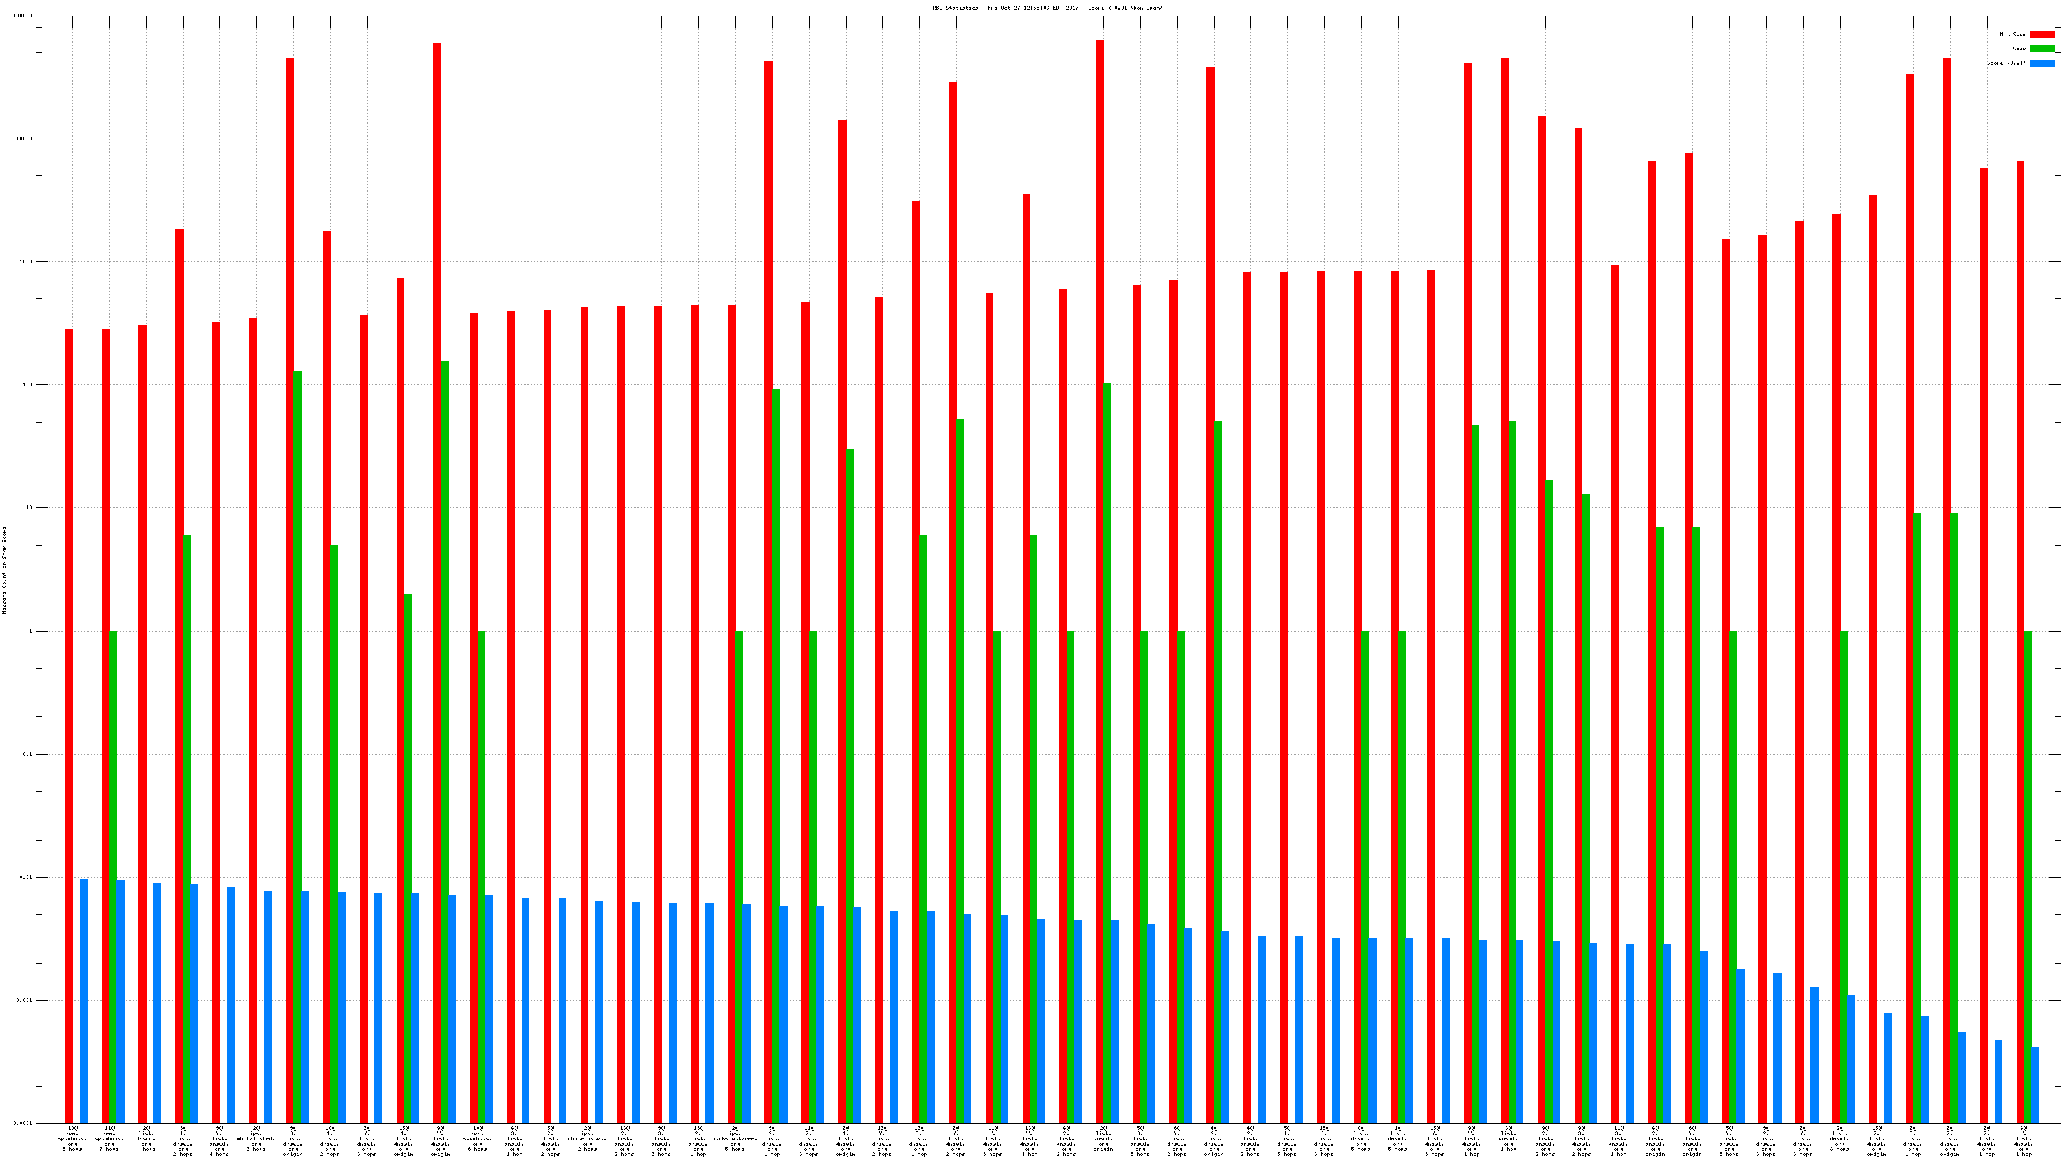Viewport: 2071px width, 1165px height.
Task: Click blue bar above ips.backscatterer.org label
Action: click(x=747, y=1013)
